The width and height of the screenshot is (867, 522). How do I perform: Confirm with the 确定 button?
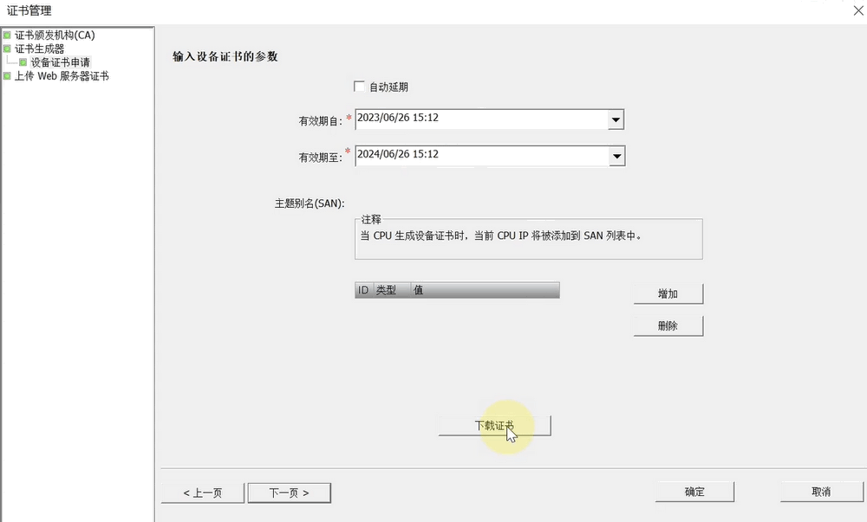coord(694,492)
